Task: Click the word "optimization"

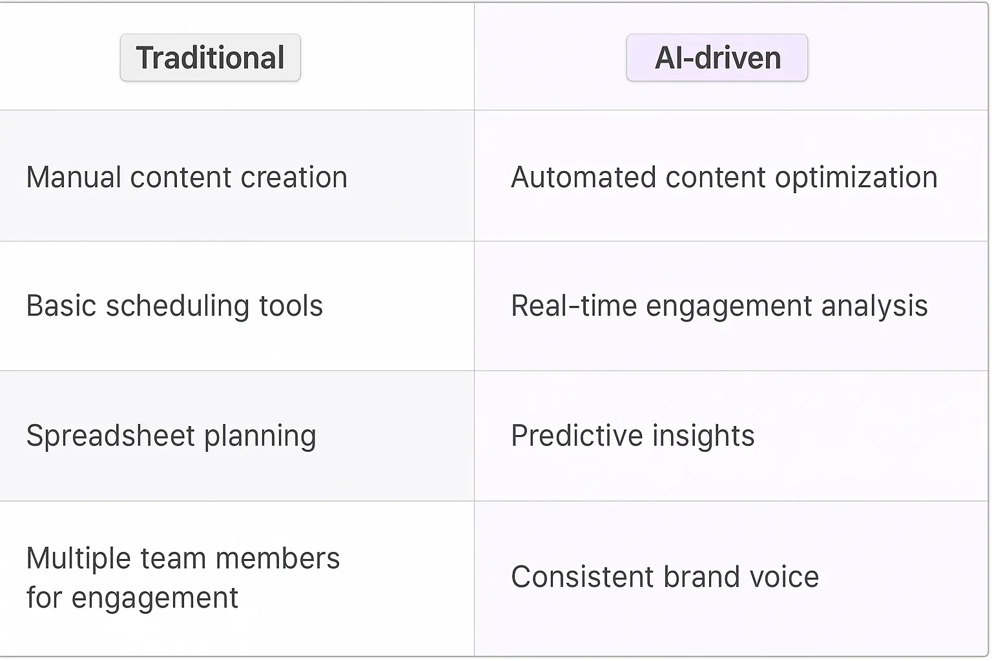Action: tap(856, 178)
